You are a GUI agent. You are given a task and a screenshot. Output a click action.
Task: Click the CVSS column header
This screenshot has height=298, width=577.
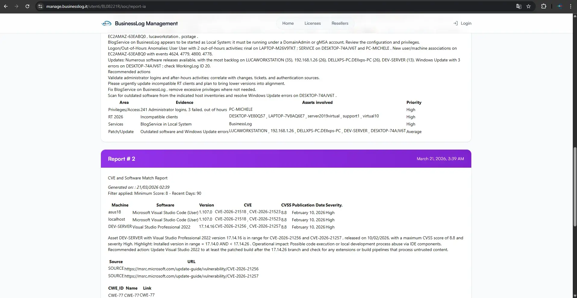point(286,205)
